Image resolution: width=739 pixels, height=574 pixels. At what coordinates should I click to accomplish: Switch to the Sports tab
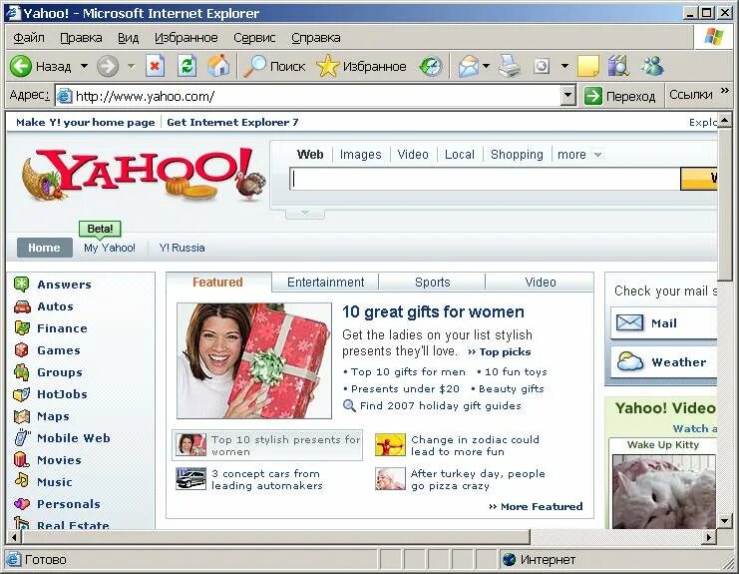(433, 283)
